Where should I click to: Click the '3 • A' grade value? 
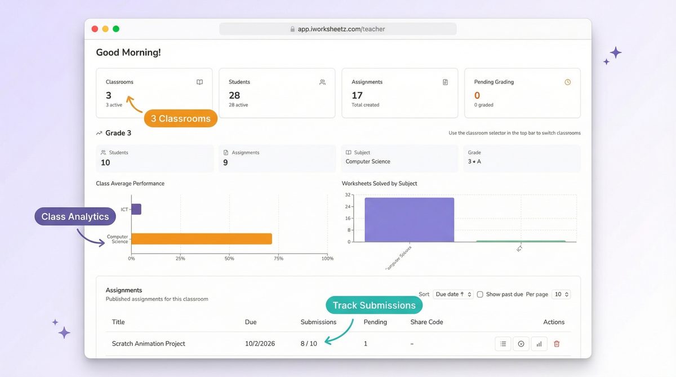(475, 162)
